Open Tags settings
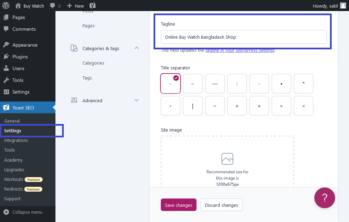349x222 pixels. pos(87,78)
